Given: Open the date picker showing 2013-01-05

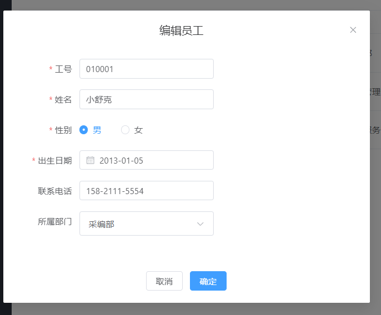Looking at the screenshot, I should pos(147,160).
